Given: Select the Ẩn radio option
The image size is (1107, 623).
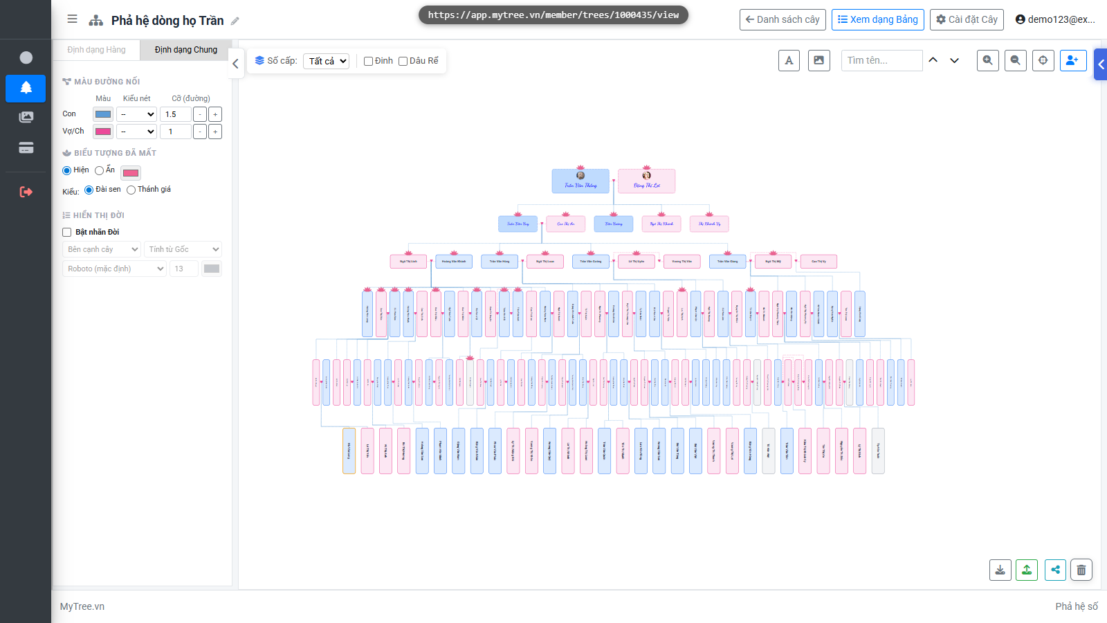Looking at the screenshot, I should click(x=100, y=170).
